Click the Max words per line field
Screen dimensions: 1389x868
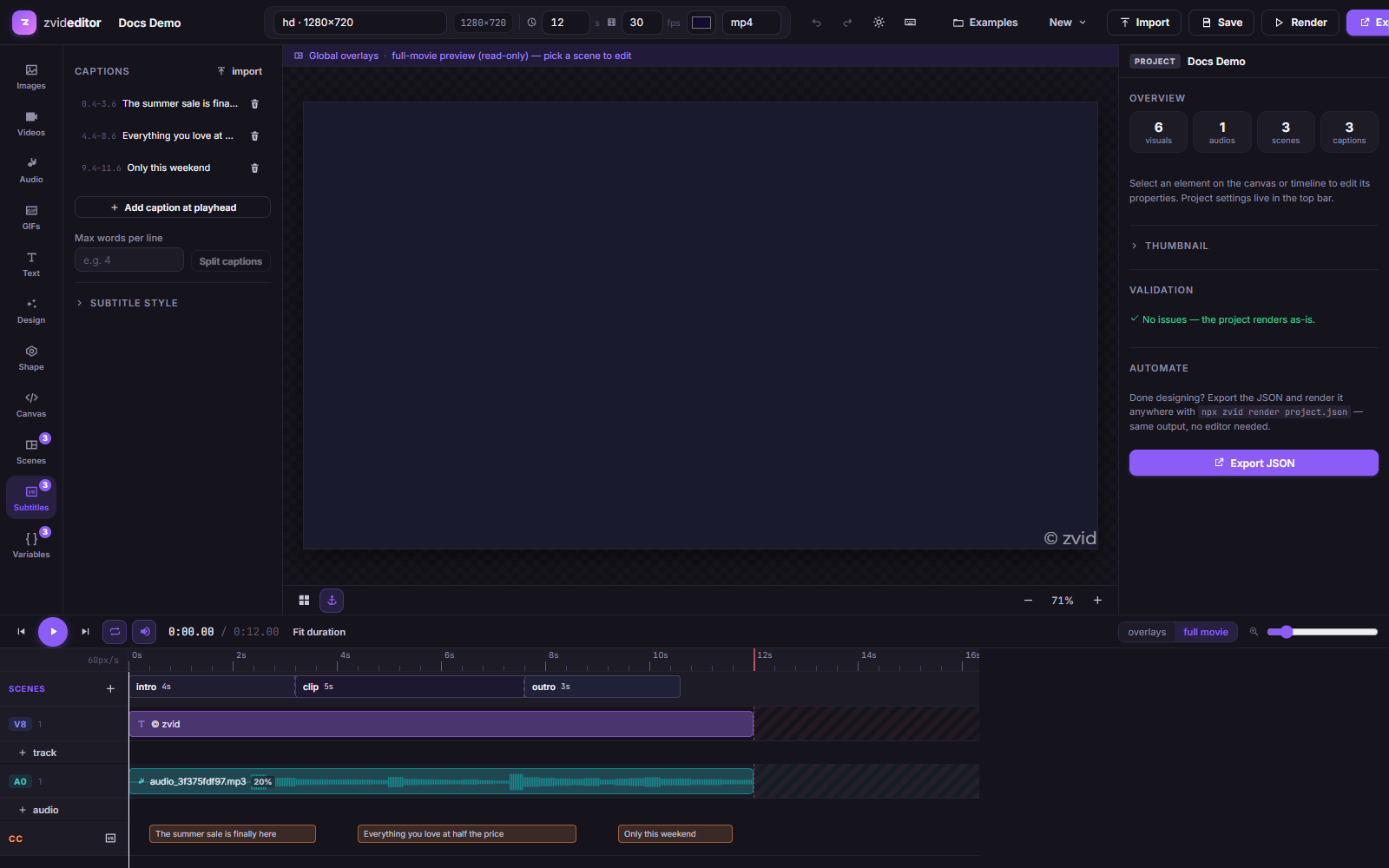[x=129, y=260]
